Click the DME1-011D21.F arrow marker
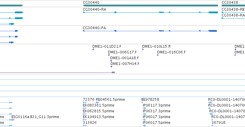The image size is (245, 127). coord(93,49)
